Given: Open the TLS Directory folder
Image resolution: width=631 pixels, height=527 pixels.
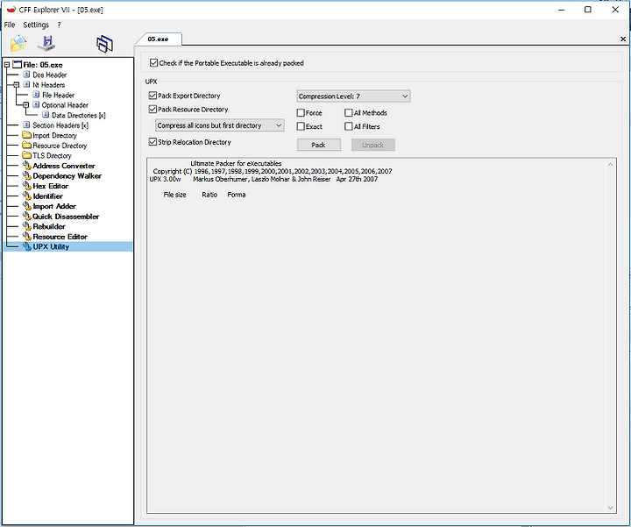Looking at the screenshot, I should (52, 155).
